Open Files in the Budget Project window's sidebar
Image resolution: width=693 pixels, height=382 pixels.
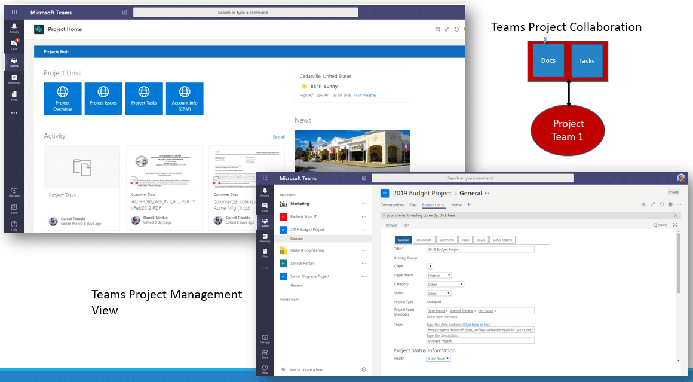pos(265,253)
